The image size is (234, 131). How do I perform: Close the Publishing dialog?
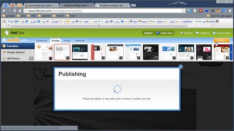click(181, 67)
